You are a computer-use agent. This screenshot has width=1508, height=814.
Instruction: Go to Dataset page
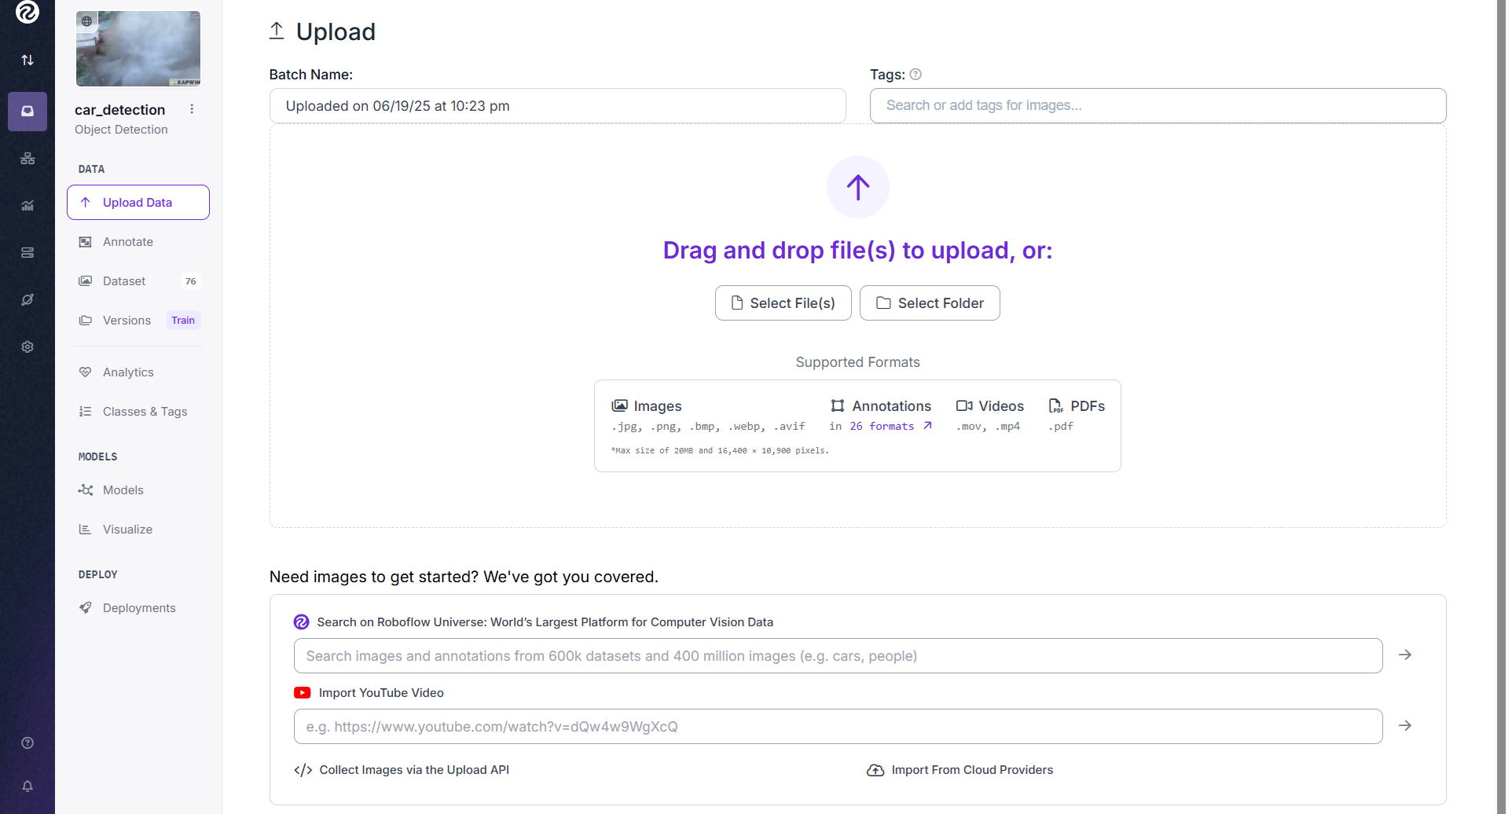click(x=124, y=281)
